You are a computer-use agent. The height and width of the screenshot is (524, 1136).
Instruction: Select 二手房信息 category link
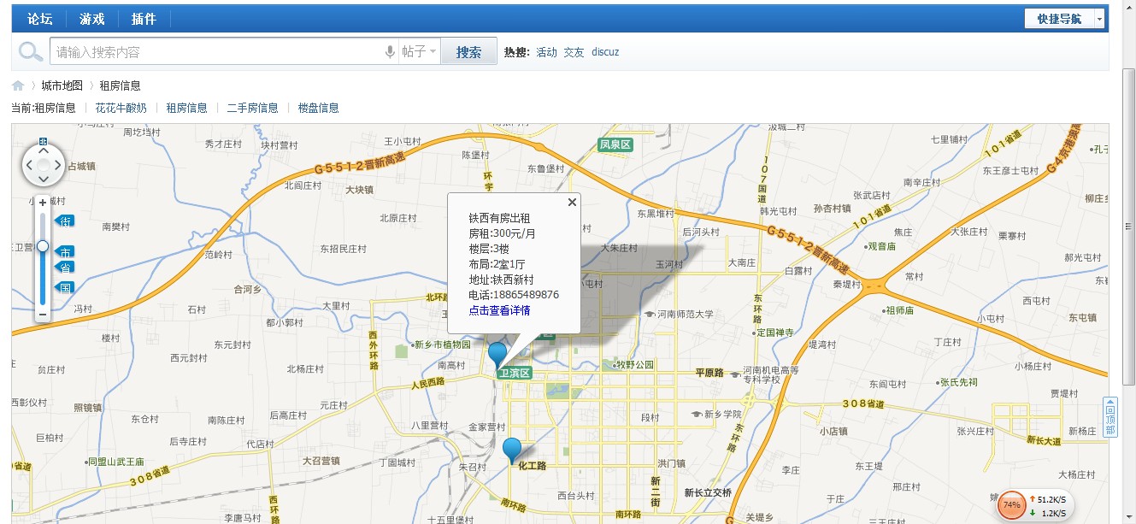252,108
